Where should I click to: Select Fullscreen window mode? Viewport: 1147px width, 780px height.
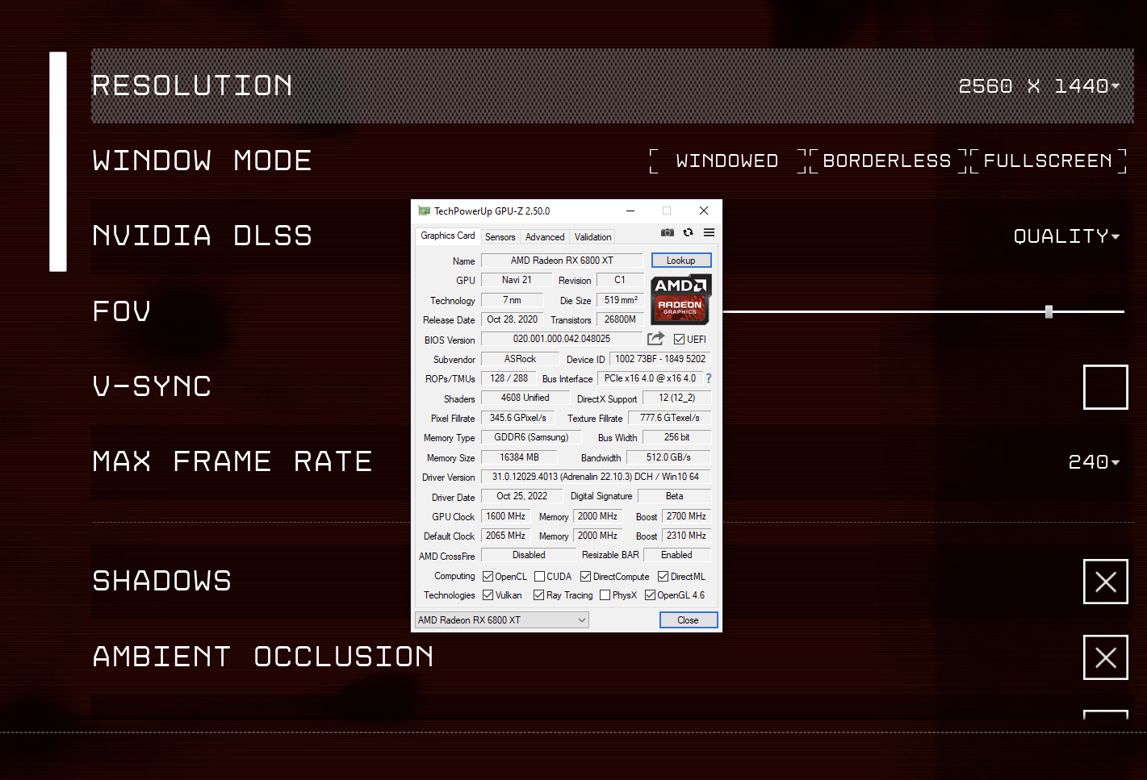click(x=1048, y=161)
